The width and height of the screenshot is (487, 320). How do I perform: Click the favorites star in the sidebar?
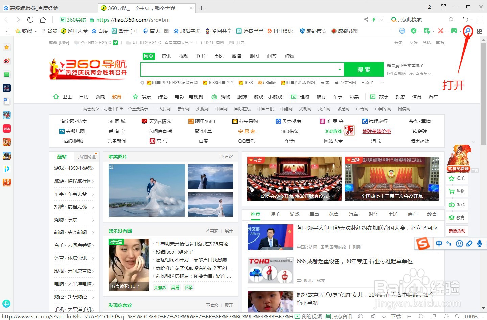[x=6, y=47]
